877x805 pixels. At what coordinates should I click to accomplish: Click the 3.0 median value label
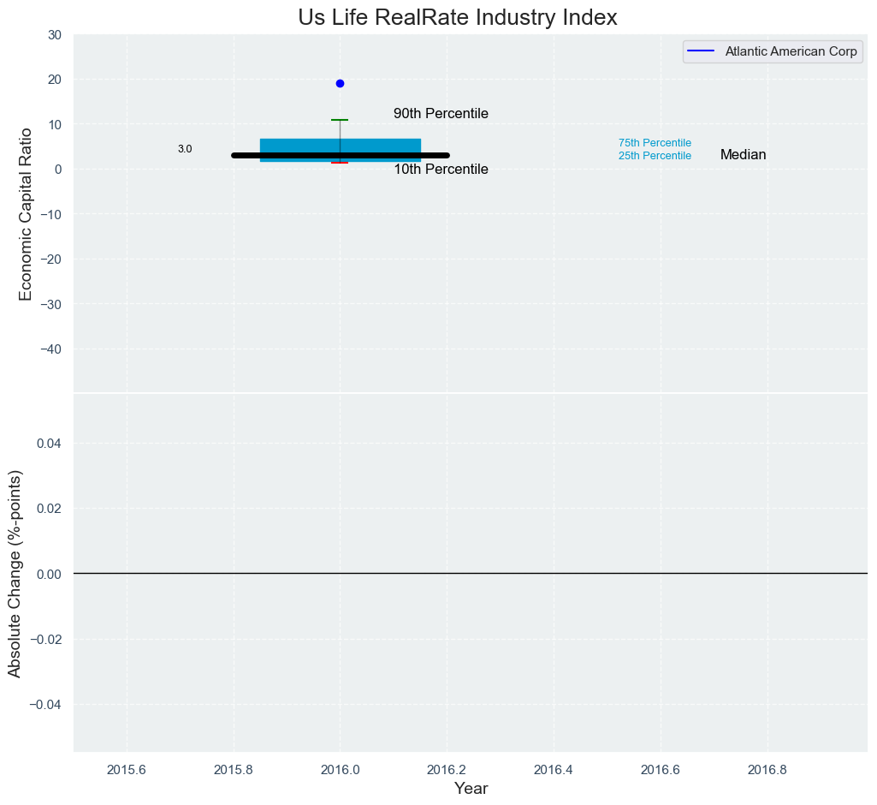185,149
